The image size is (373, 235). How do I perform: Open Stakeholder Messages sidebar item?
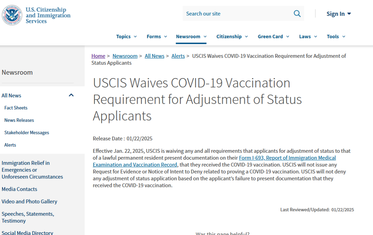pos(27,133)
